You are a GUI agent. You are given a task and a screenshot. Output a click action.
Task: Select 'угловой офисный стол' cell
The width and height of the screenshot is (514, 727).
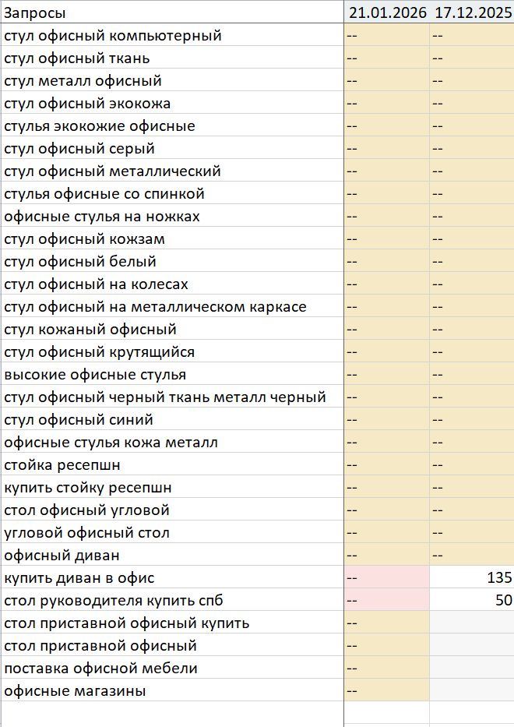[x=172, y=533]
